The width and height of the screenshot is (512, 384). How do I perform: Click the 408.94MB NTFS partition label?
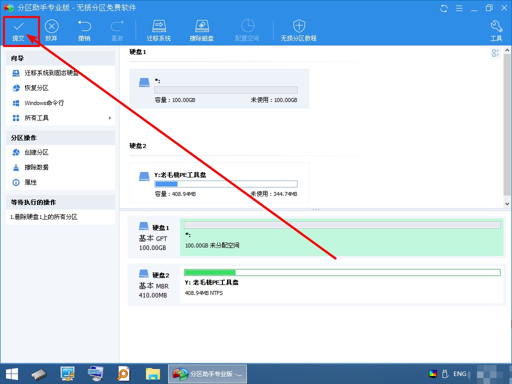204,293
